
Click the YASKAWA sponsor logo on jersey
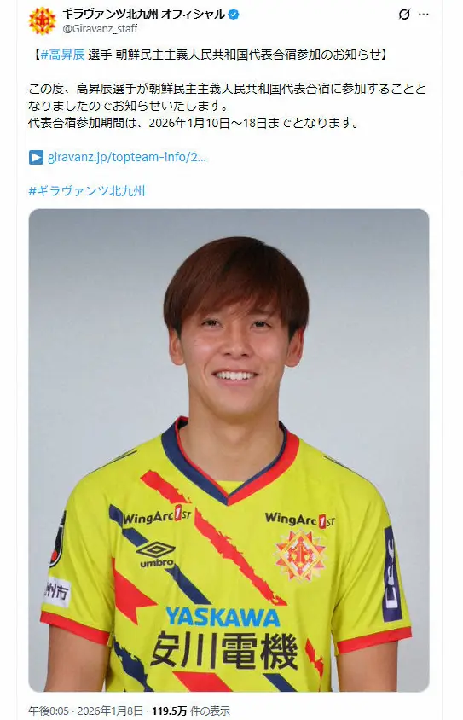click(223, 617)
